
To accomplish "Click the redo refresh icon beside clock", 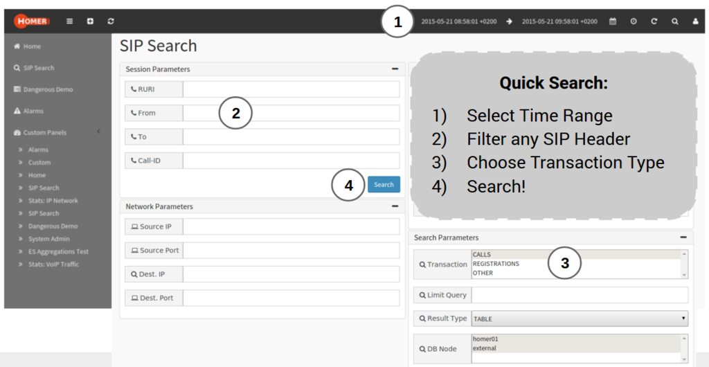I will 654,21.
